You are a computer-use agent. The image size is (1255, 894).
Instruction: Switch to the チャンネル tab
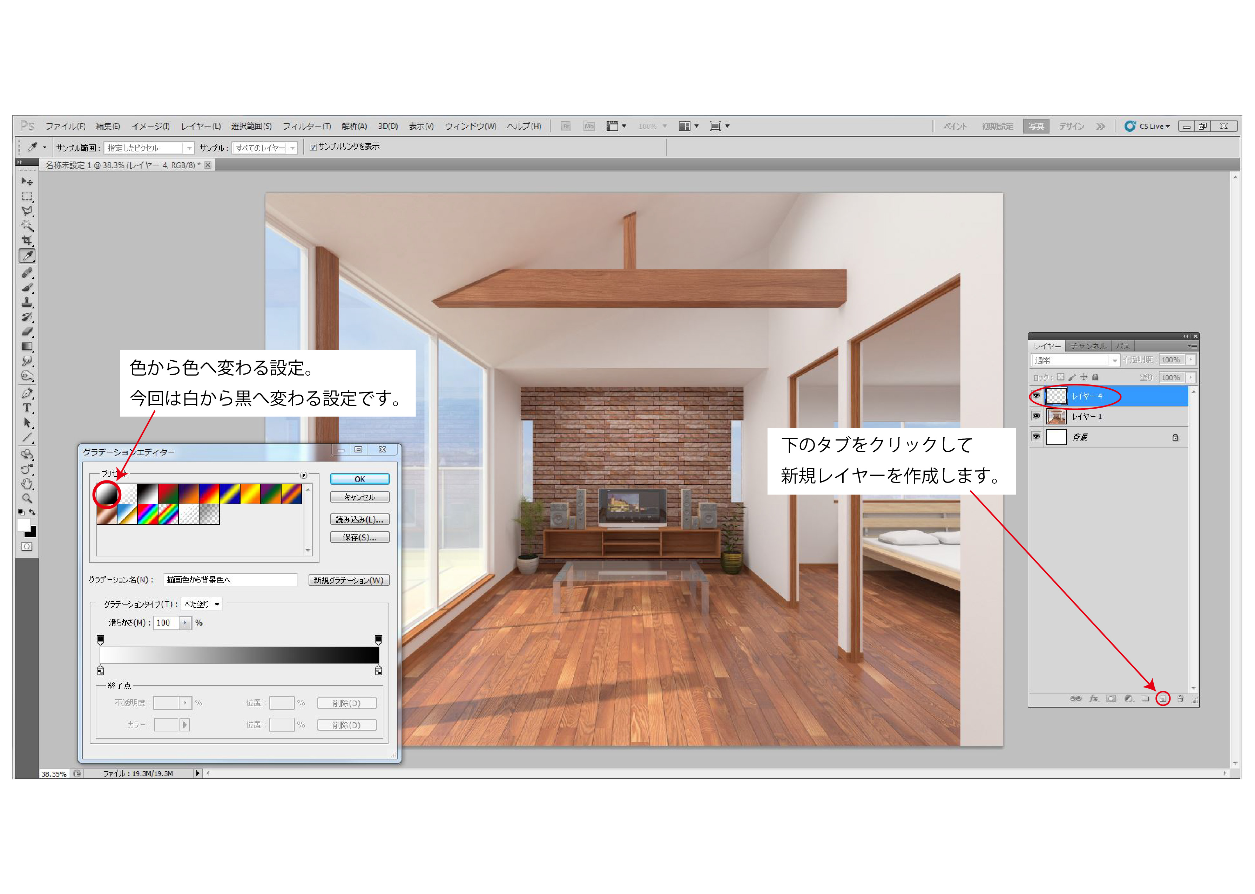point(1088,346)
